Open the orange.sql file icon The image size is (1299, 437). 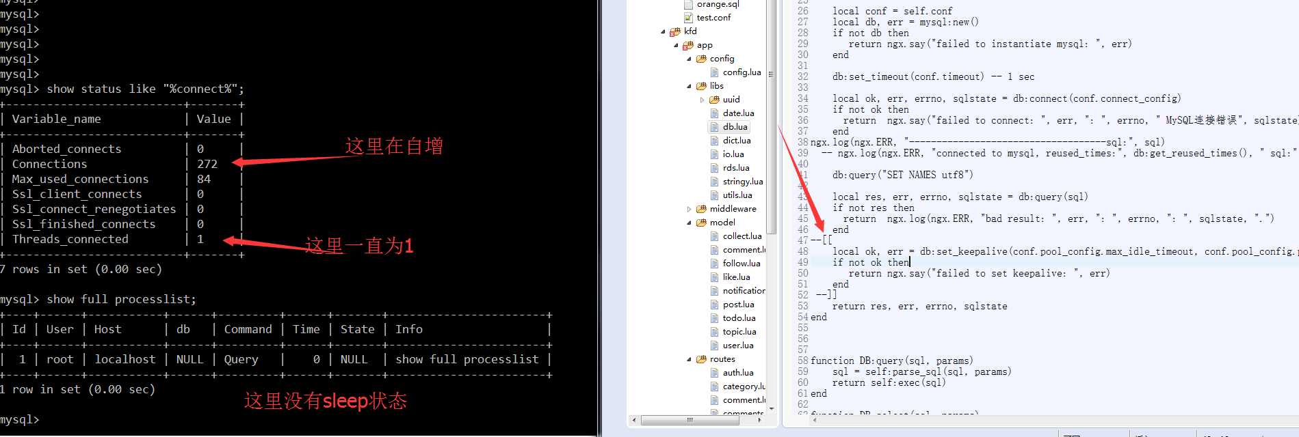690,4
